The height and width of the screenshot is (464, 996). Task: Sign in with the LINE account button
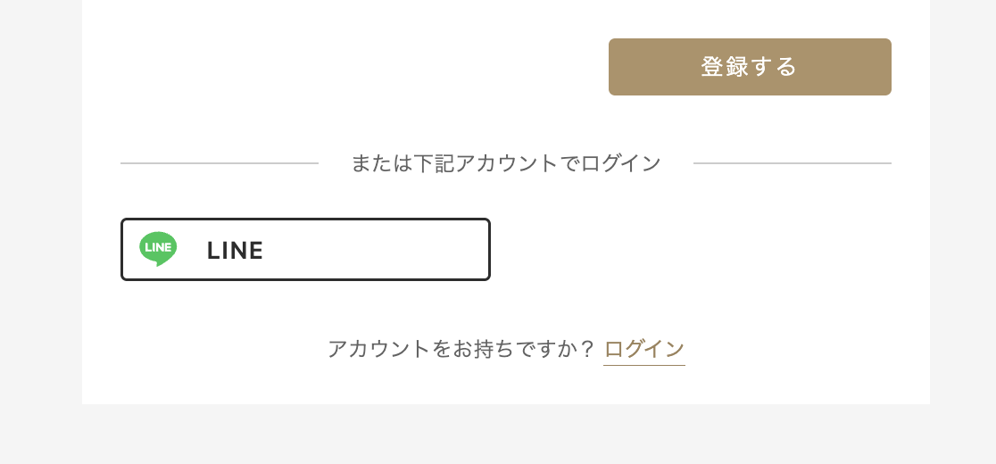[x=305, y=250]
